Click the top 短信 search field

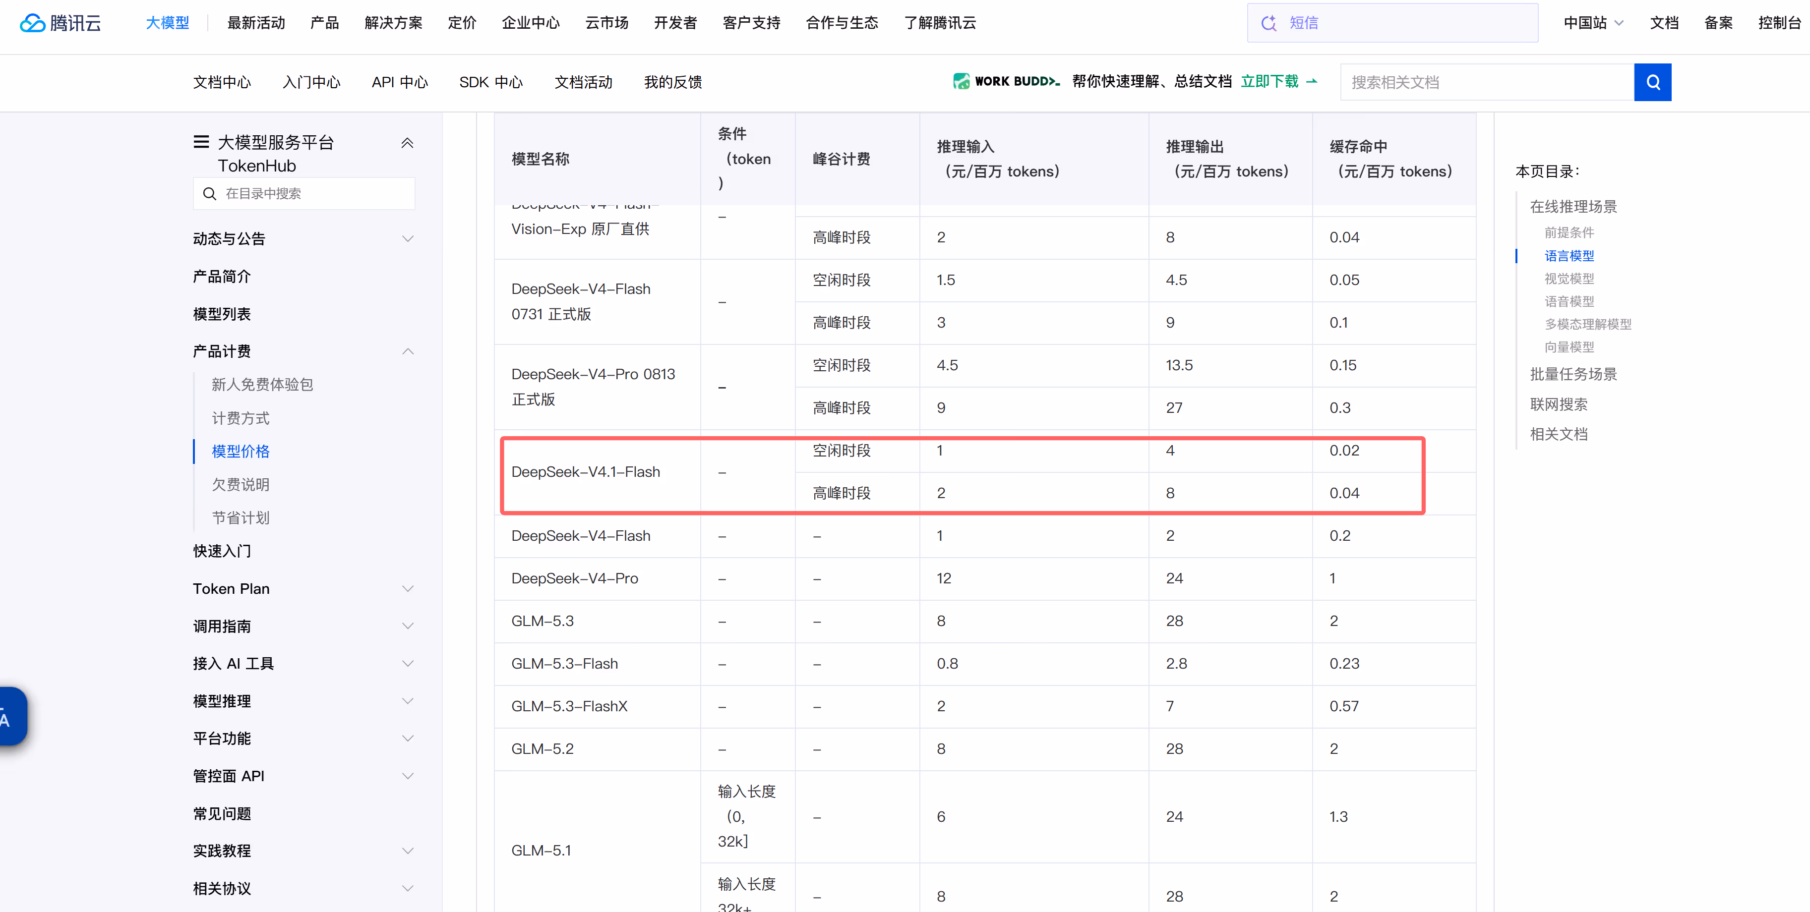[x=1392, y=23]
